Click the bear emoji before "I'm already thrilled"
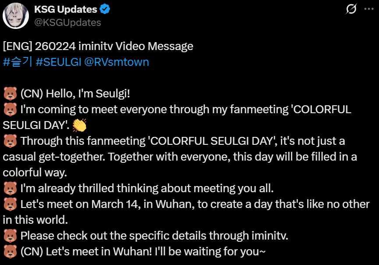 [10, 189]
